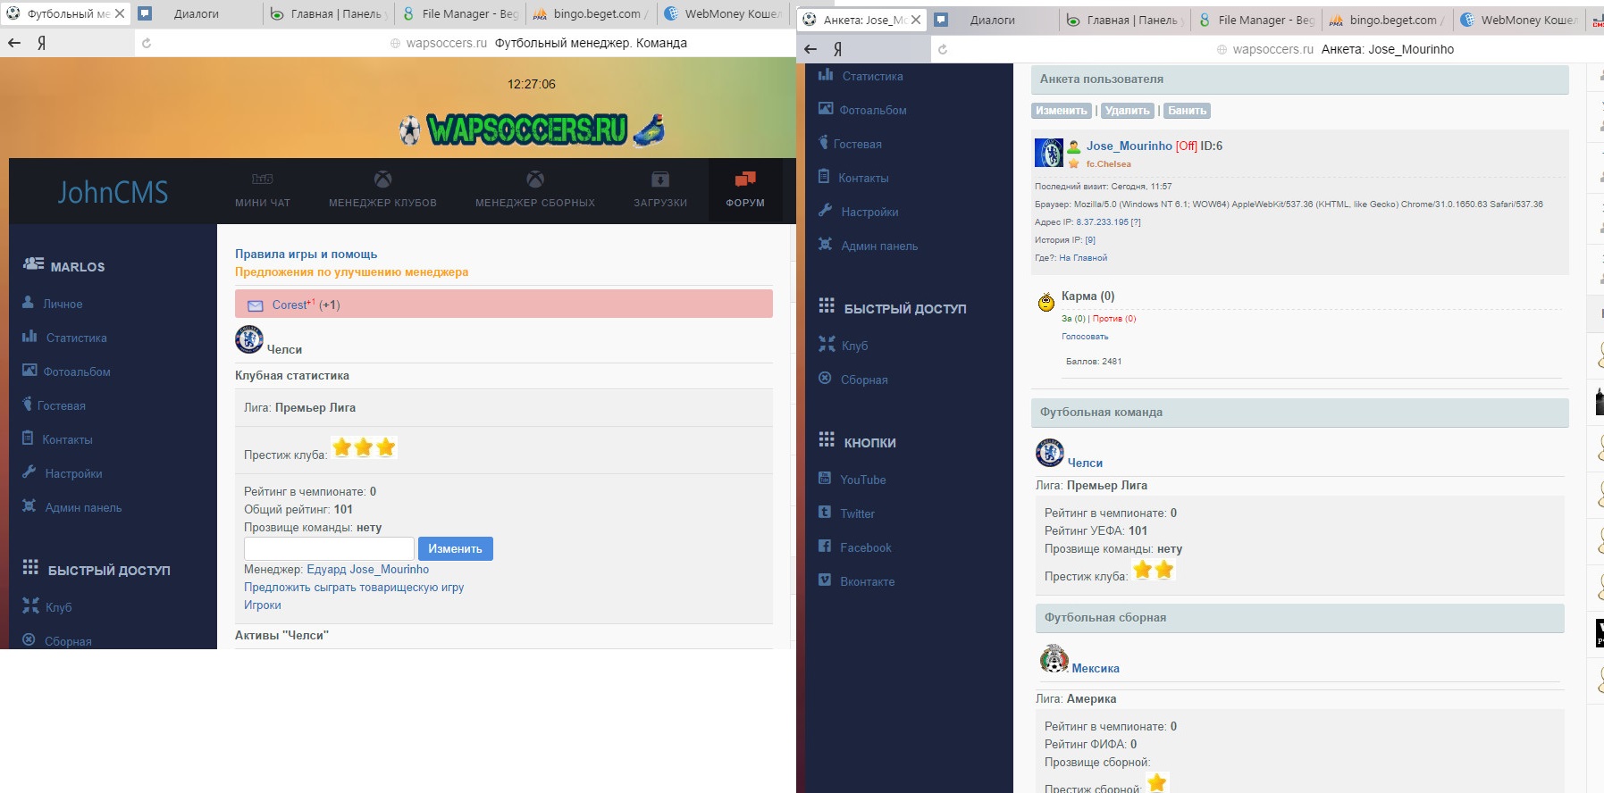This screenshot has height=793, width=1604.
Task: Click Изменить button under Анкета пользователя
Action: [1062, 111]
